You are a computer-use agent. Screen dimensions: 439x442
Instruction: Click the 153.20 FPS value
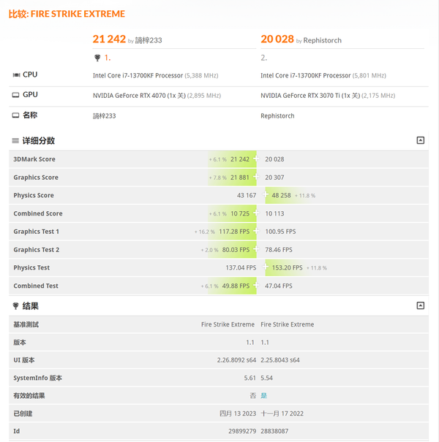287,268
